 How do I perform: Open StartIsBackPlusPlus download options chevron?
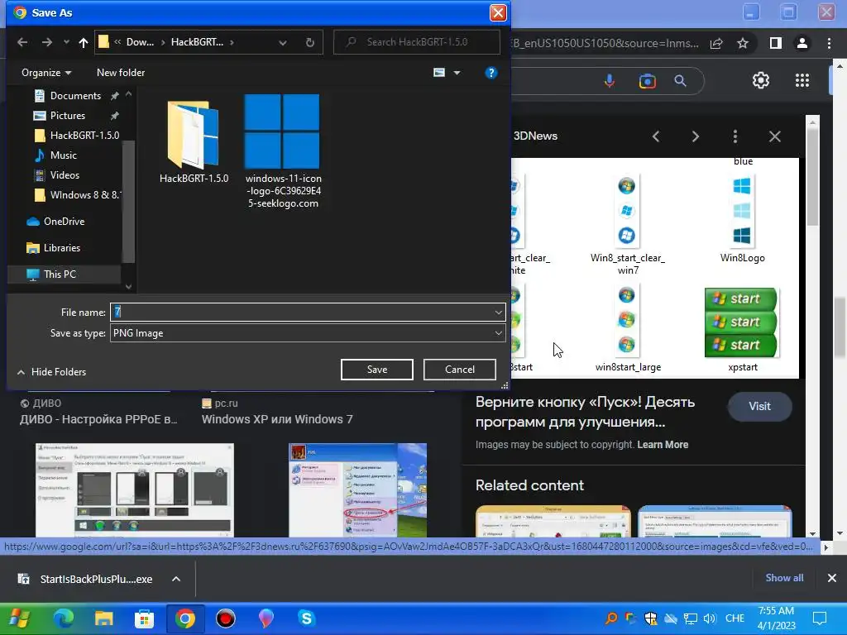pyautogui.click(x=175, y=579)
